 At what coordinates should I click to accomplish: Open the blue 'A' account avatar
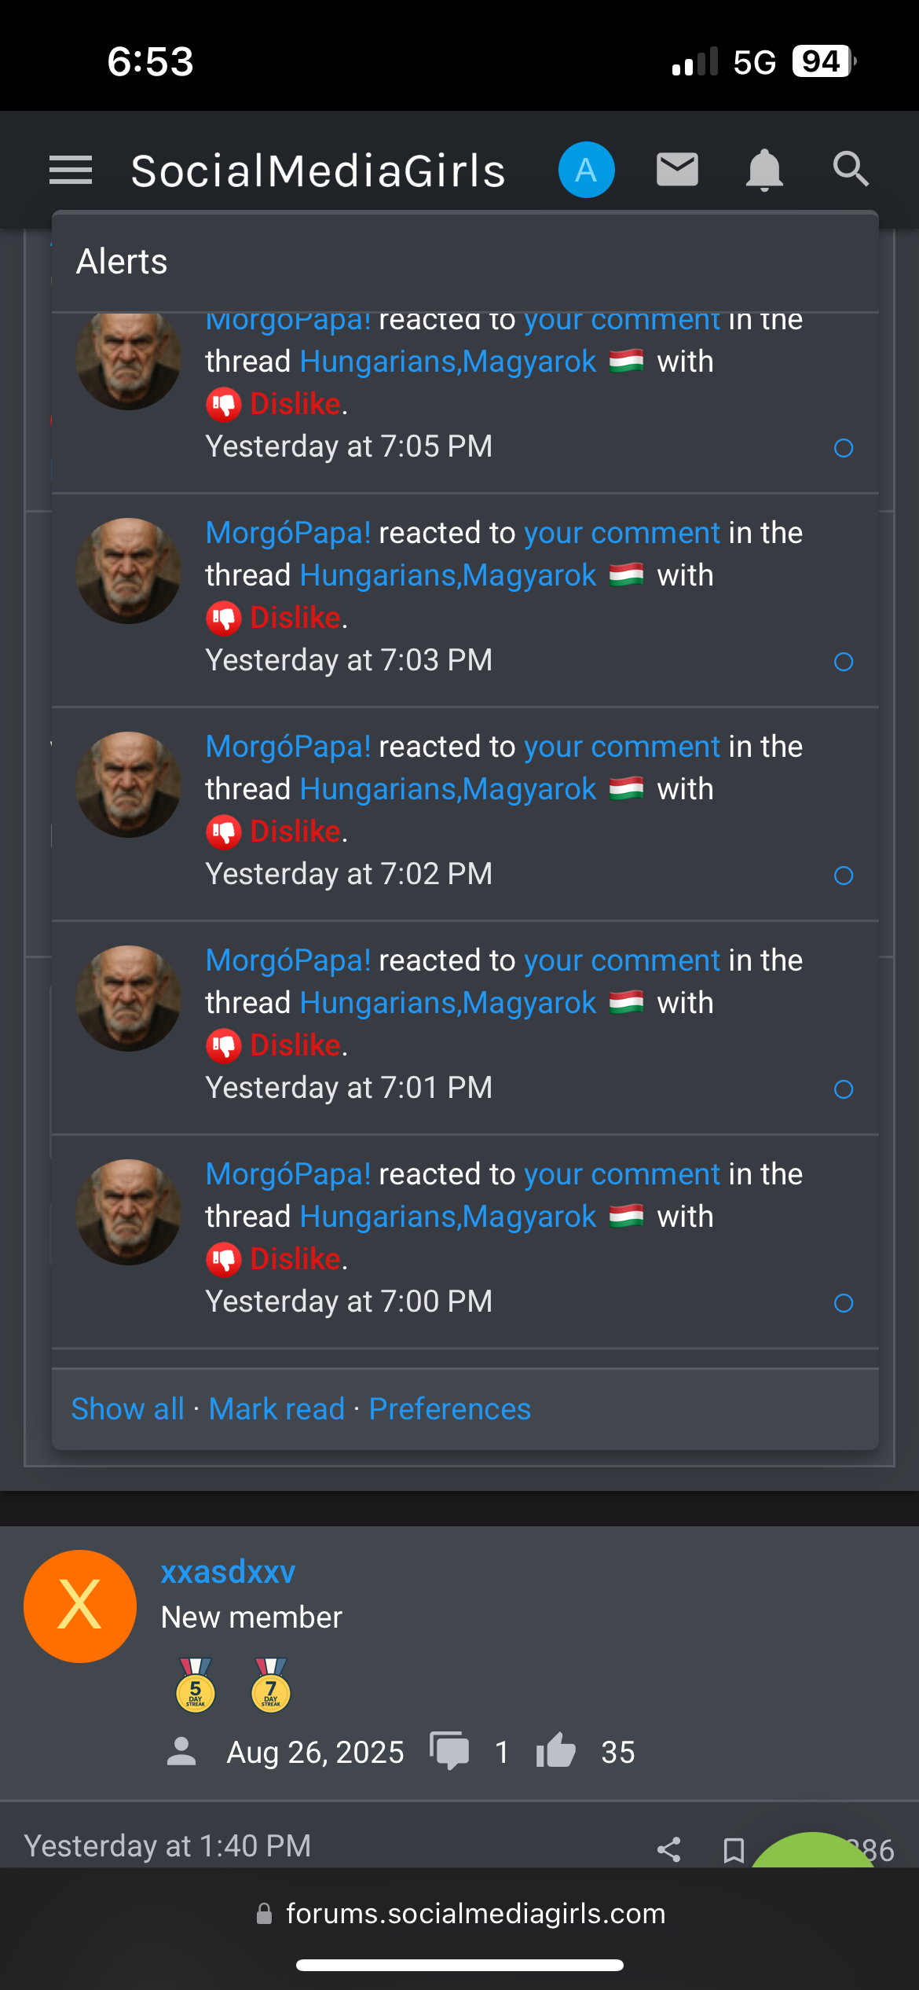click(x=586, y=170)
